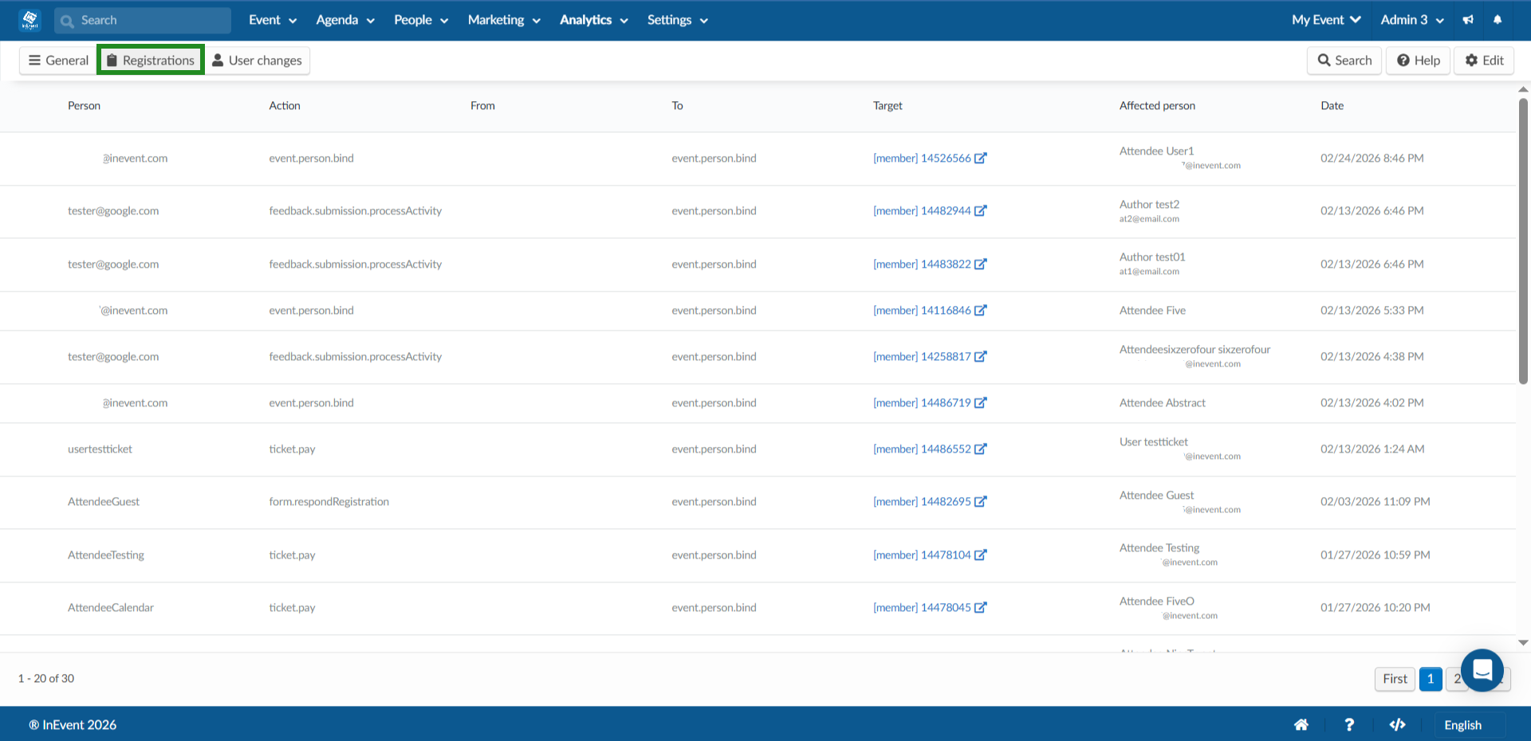Open external link icon for member 14482695
The image size is (1531, 741).
tap(981, 501)
